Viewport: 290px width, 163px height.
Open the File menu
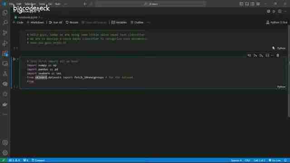(11, 4)
